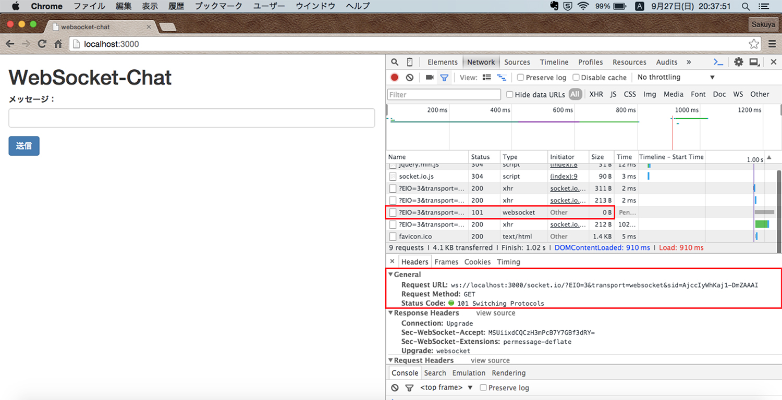
Task: Click inside the メッセージ input field
Action: point(191,118)
